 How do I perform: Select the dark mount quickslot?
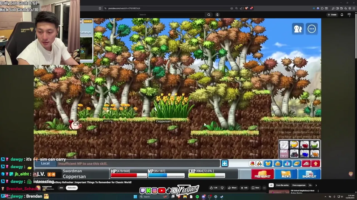pos(294,154)
